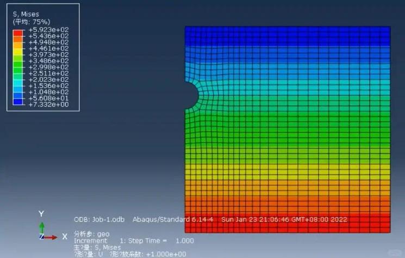The height and width of the screenshot is (258, 405).
Task: Select the legend value +1.048e+02
Action: coord(48,92)
